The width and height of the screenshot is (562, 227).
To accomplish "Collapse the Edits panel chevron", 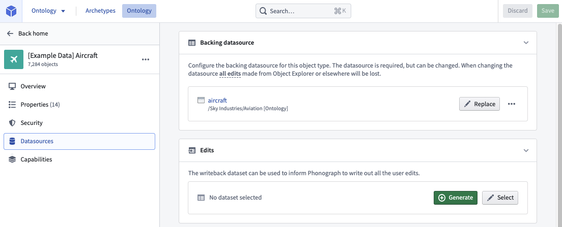I will tap(526, 150).
